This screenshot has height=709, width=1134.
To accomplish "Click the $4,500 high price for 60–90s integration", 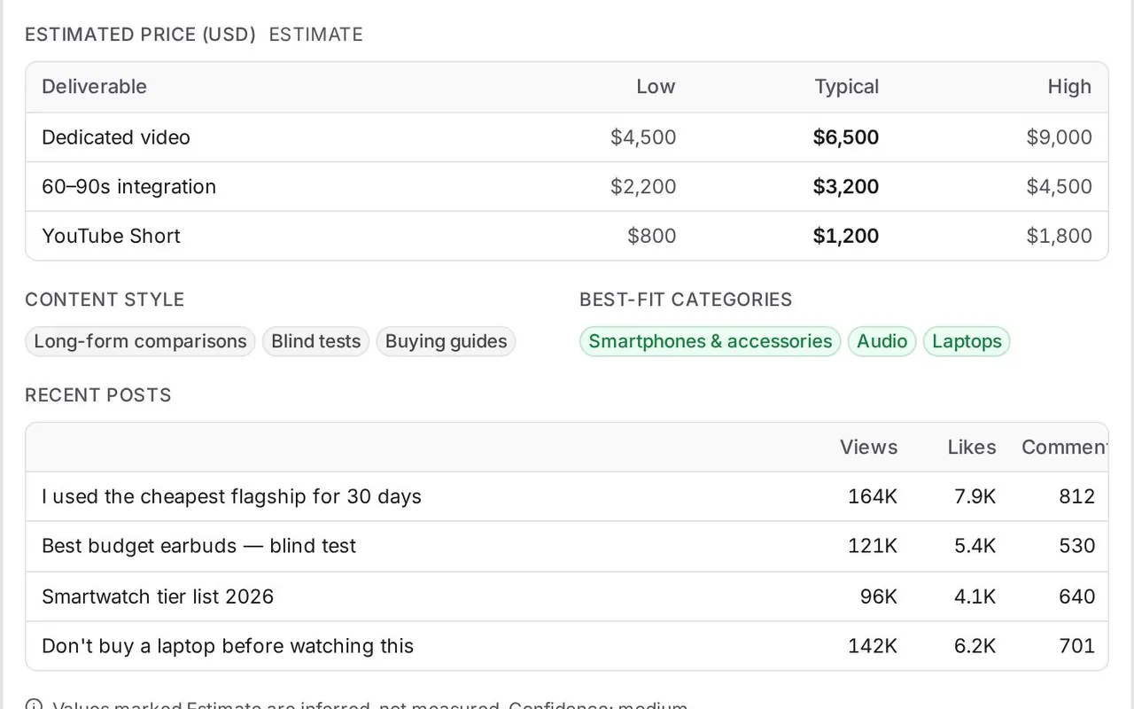I will pos(1059,187).
